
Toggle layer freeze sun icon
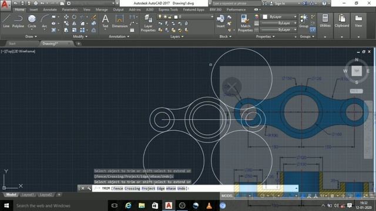point(165,17)
